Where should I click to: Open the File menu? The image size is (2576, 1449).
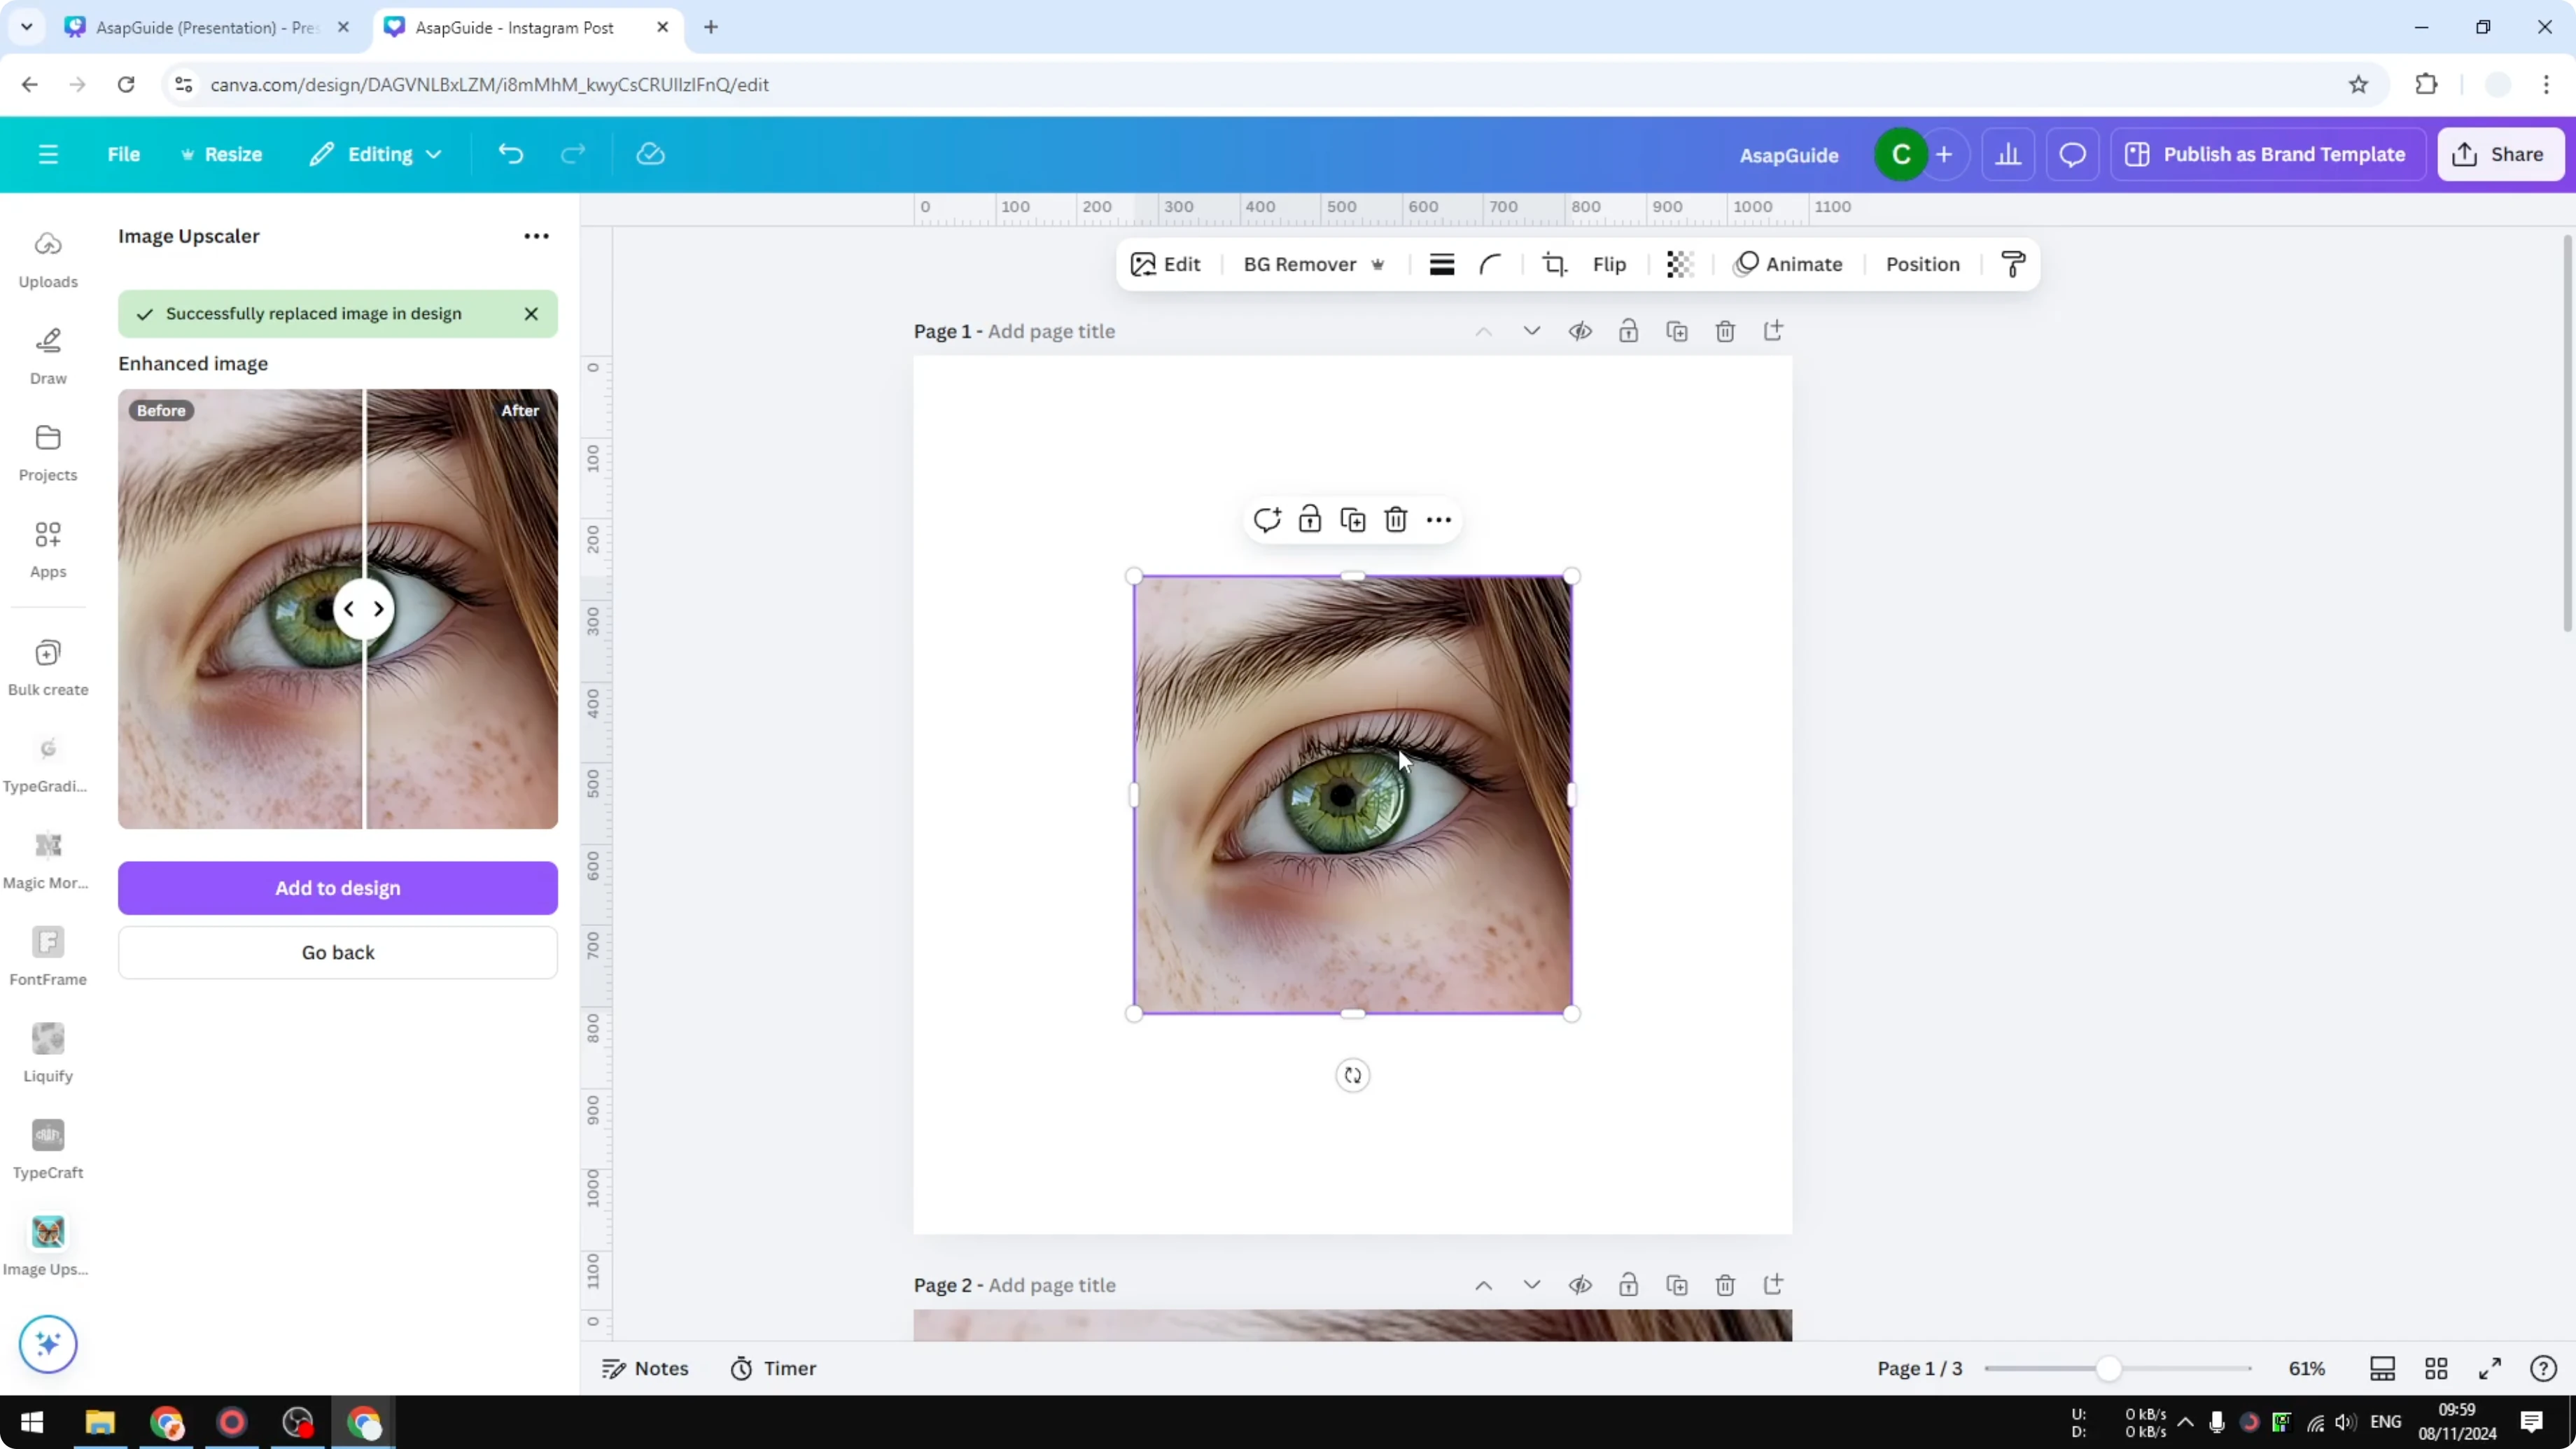point(124,154)
